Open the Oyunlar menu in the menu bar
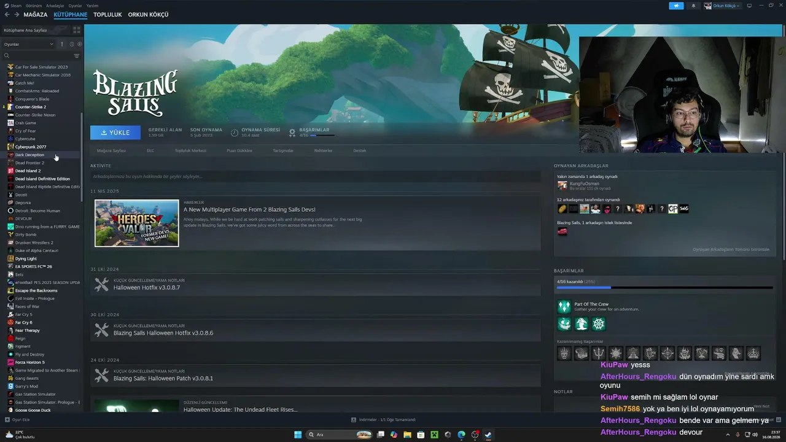The image size is (786, 442). click(x=75, y=6)
